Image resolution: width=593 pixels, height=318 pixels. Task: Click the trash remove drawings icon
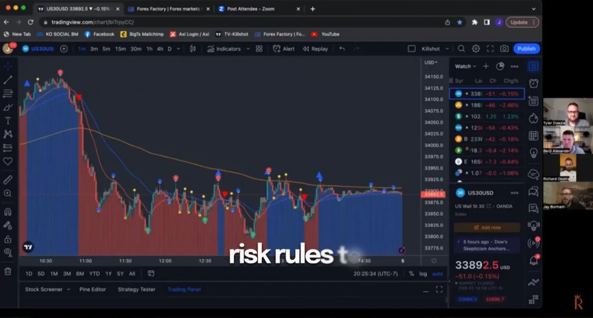click(x=8, y=271)
